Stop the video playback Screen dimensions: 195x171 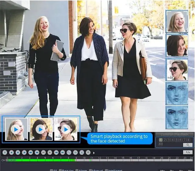pos(18,152)
